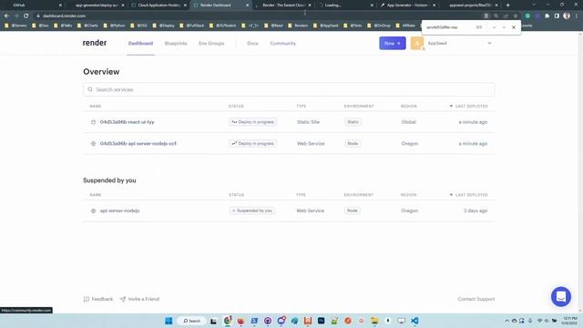Image resolution: width=583 pixels, height=328 pixels.
Task: Go back with browser back arrow
Action: coord(6,16)
